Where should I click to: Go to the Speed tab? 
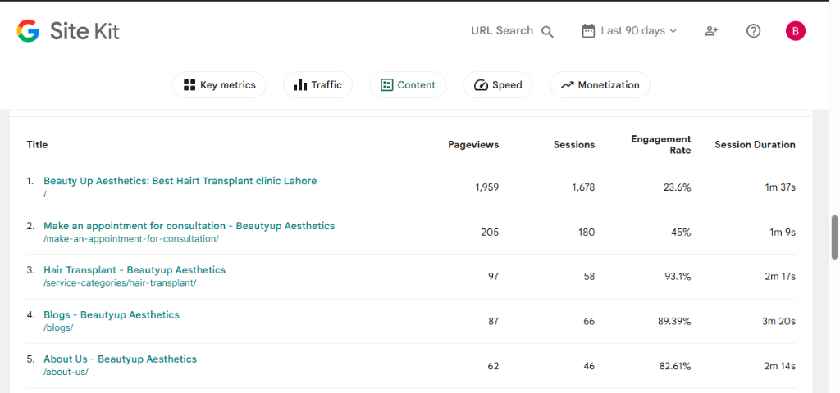(498, 85)
